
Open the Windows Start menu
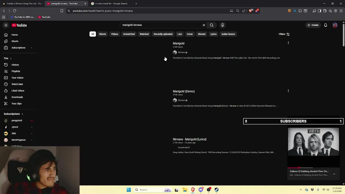[x=129, y=190]
